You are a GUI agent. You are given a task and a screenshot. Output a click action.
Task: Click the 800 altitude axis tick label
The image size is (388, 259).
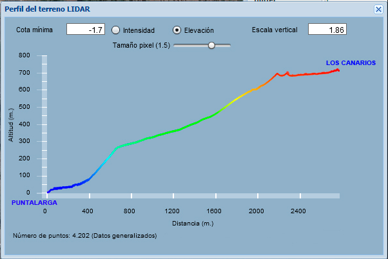[24, 56]
